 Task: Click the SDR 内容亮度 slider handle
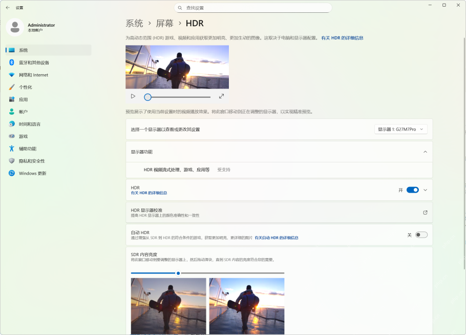[x=178, y=273]
